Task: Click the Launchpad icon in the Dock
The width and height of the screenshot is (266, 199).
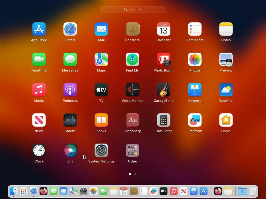Action: tap(23, 191)
